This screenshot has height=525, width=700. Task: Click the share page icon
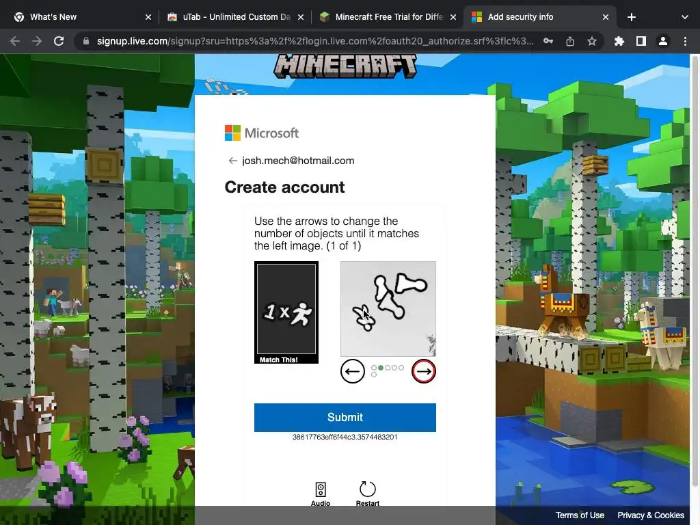(x=570, y=41)
